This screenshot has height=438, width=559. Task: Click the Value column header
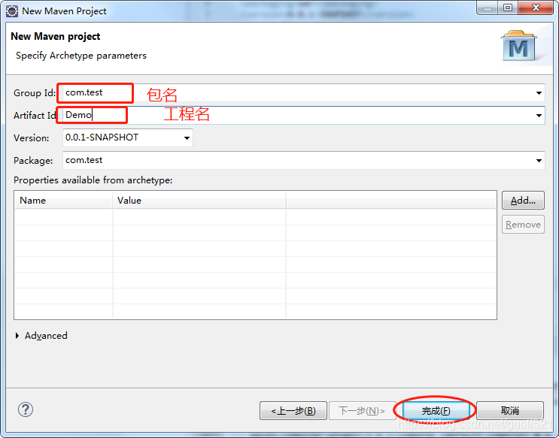[199, 201]
